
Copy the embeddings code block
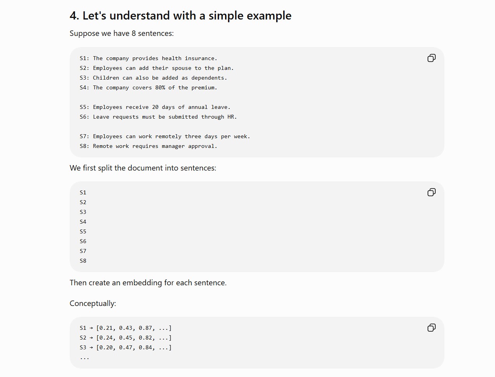[x=431, y=328]
